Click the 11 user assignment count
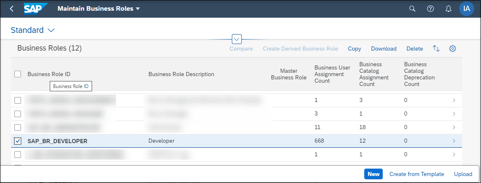The image size is (481, 183). (317, 127)
